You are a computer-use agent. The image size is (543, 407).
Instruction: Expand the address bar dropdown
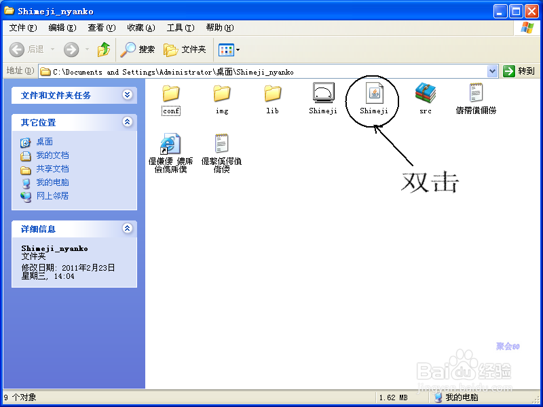tap(492, 71)
